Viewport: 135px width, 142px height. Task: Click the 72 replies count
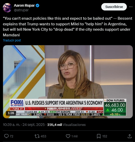click(x=12, y=136)
